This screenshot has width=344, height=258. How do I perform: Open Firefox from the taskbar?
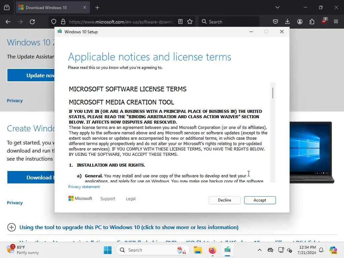click(x=212, y=250)
